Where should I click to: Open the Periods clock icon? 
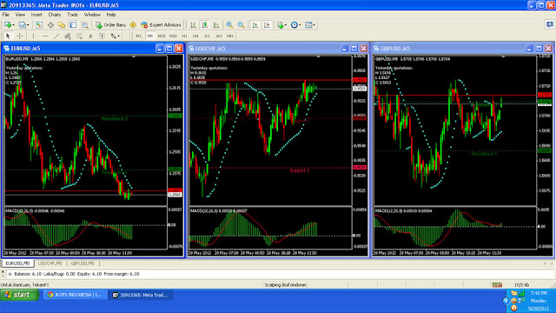[x=294, y=25]
